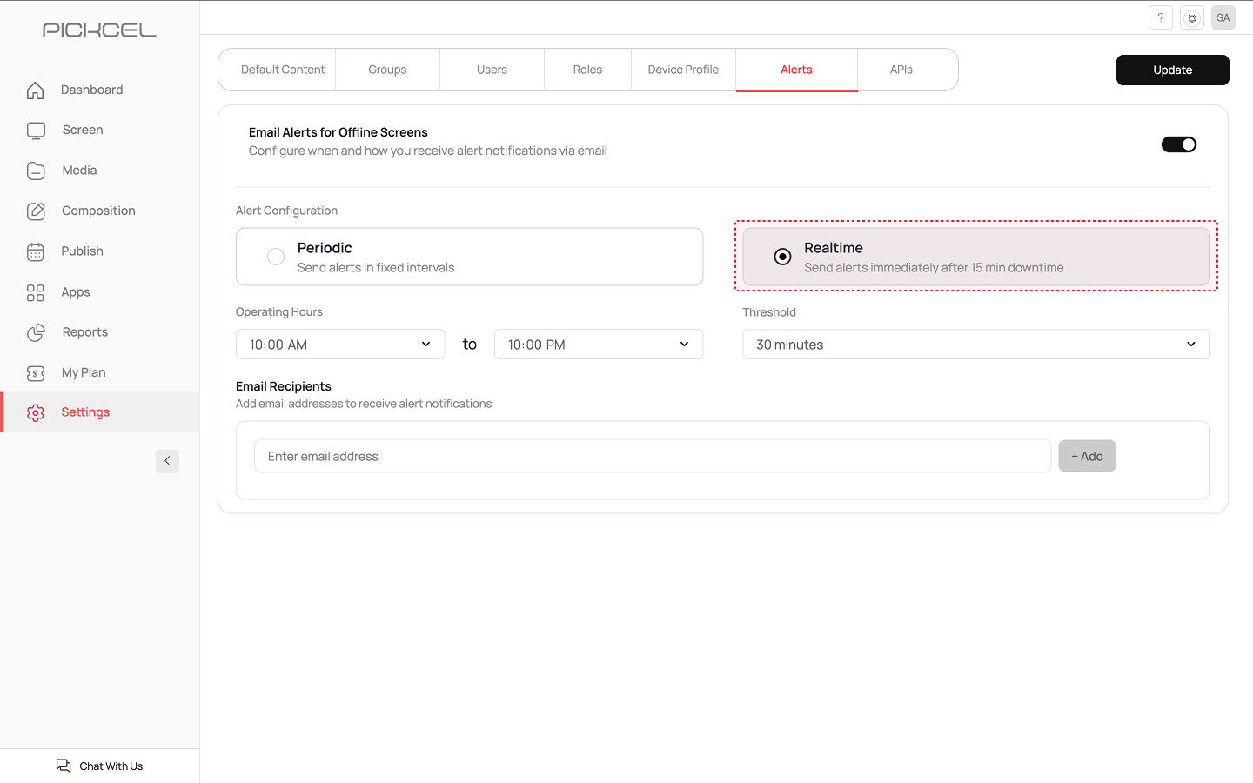Open Composition via its pencil icon
Image resolution: width=1253 pixels, height=783 pixels.
[x=36, y=211]
